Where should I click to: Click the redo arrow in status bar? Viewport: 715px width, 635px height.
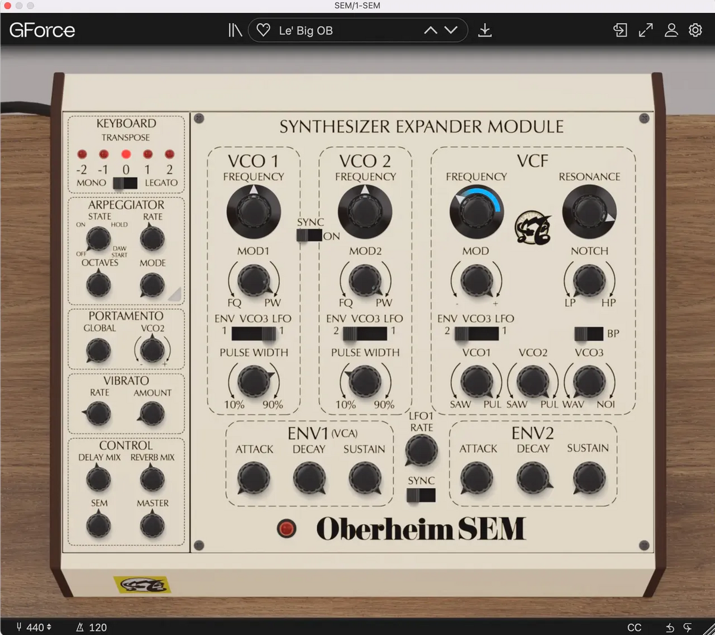tap(688, 627)
